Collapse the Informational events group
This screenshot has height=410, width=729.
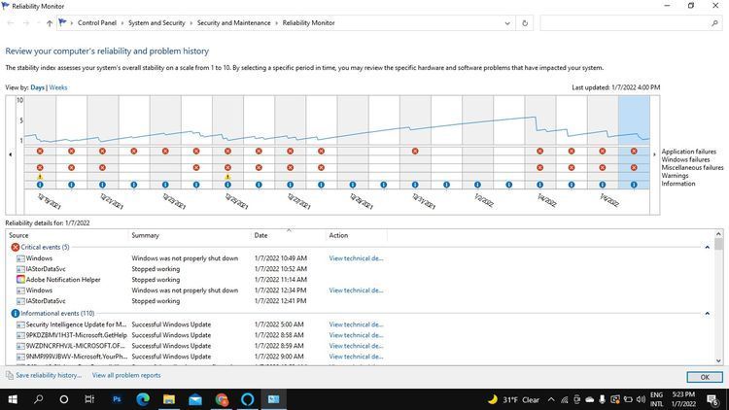(x=707, y=314)
